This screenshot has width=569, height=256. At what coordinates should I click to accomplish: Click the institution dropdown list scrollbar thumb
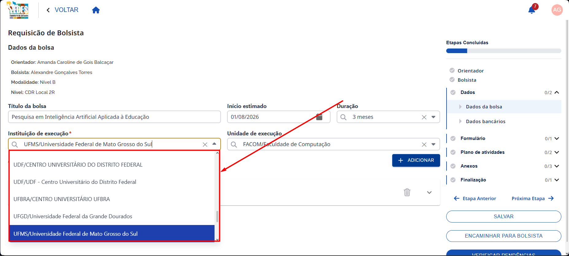coord(217,216)
